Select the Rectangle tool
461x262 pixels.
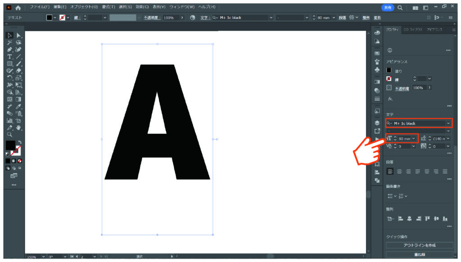(9, 64)
